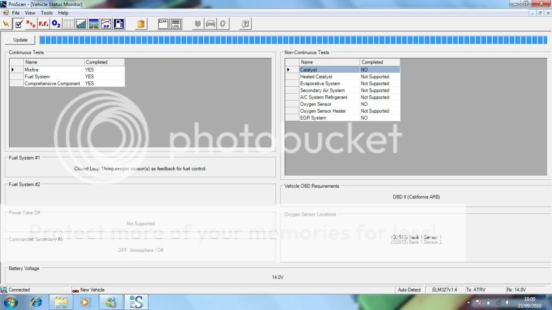This screenshot has width=552, height=310.
Task: Click the blue update progress bar
Action: pyautogui.click(x=293, y=40)
